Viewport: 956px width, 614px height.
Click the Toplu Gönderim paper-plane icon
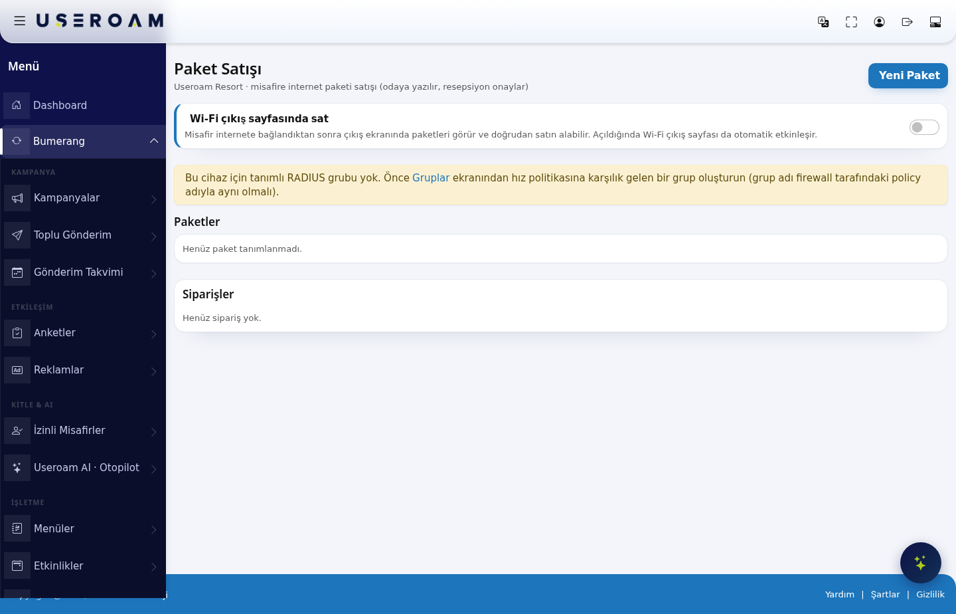point(17,235)
